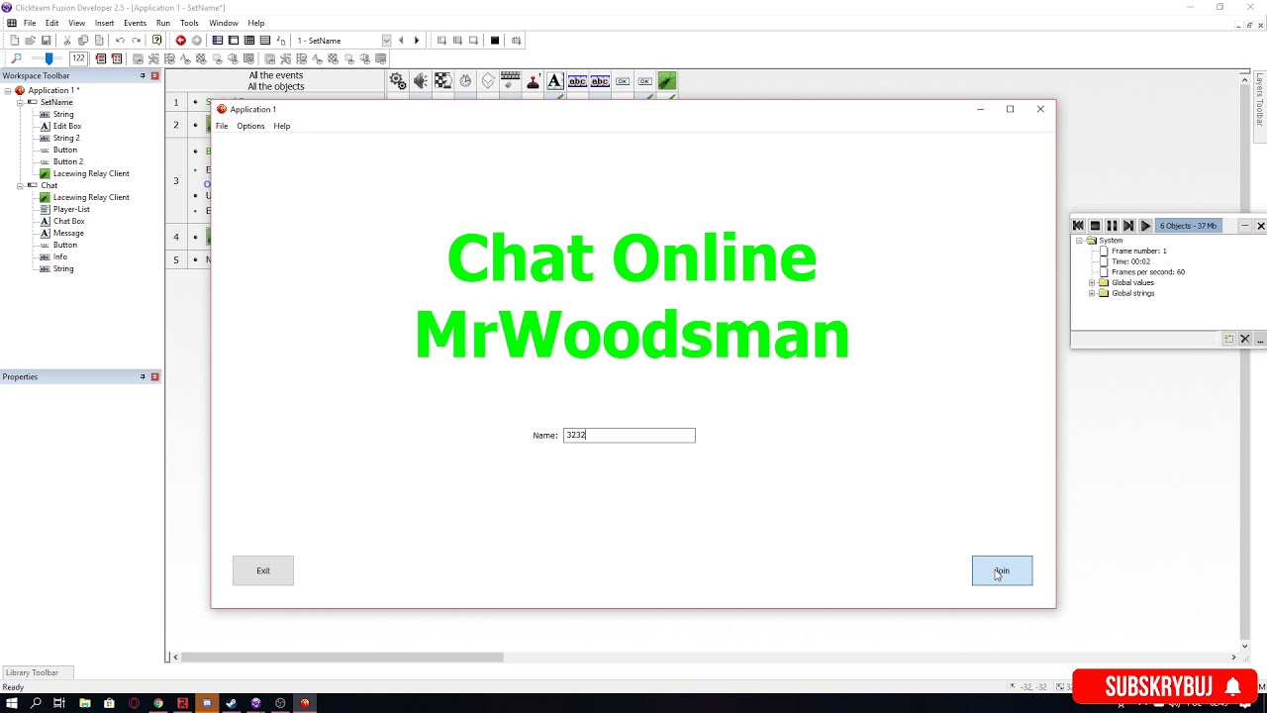Click the debugger rewind to start button
The height and width of the screenshot is (713, 1267).
[1078, 226]
